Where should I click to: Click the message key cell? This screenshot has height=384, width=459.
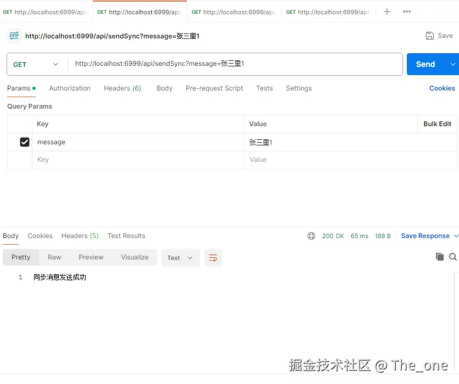click(138, 142)
